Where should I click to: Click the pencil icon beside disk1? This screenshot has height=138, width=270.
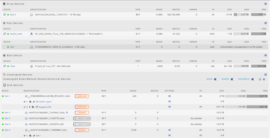point(34,136)
